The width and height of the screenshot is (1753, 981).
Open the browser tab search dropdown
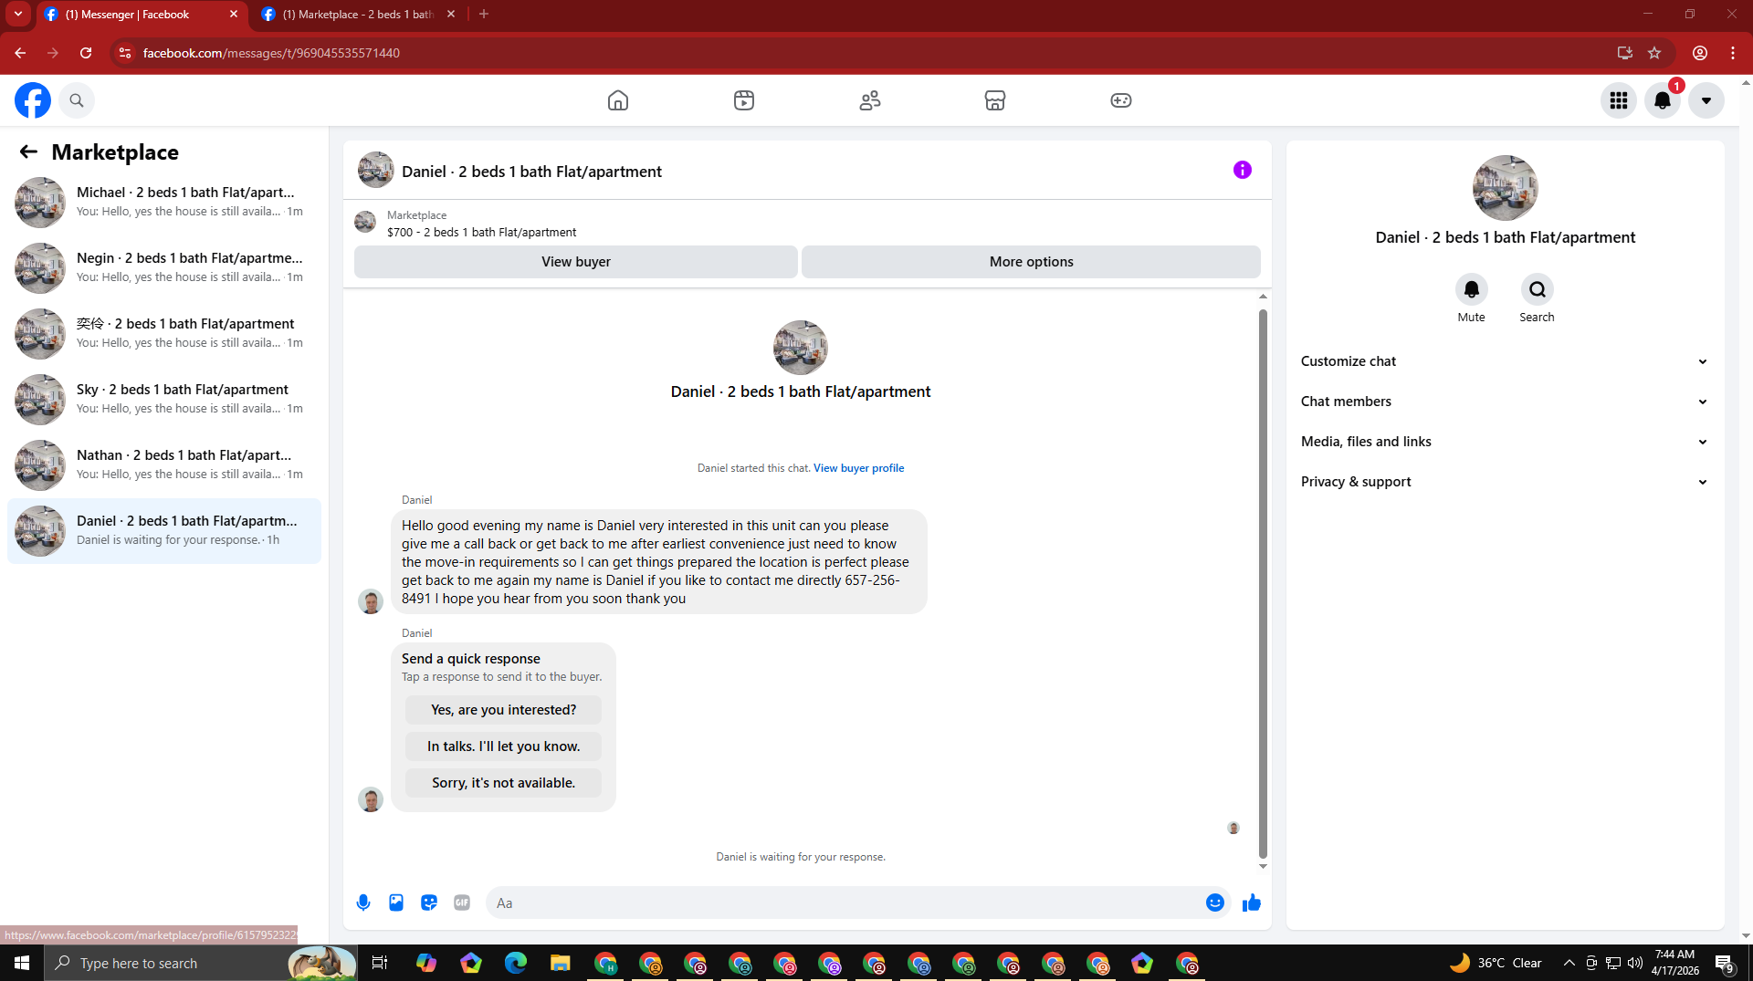[x=18, y=15]
